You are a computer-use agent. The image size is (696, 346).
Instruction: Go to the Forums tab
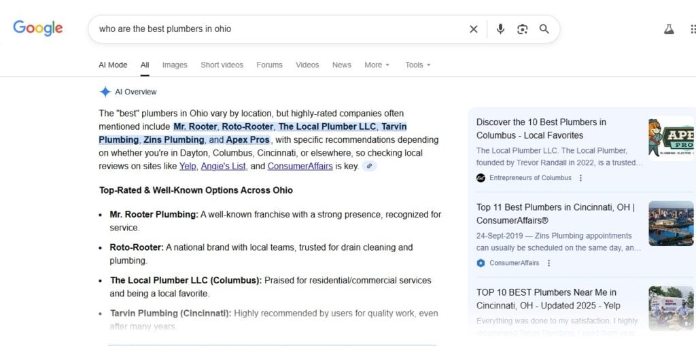pyautogui.click(x=269, y=65)
